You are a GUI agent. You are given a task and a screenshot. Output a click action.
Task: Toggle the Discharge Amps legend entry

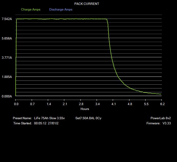pos(61,9)
